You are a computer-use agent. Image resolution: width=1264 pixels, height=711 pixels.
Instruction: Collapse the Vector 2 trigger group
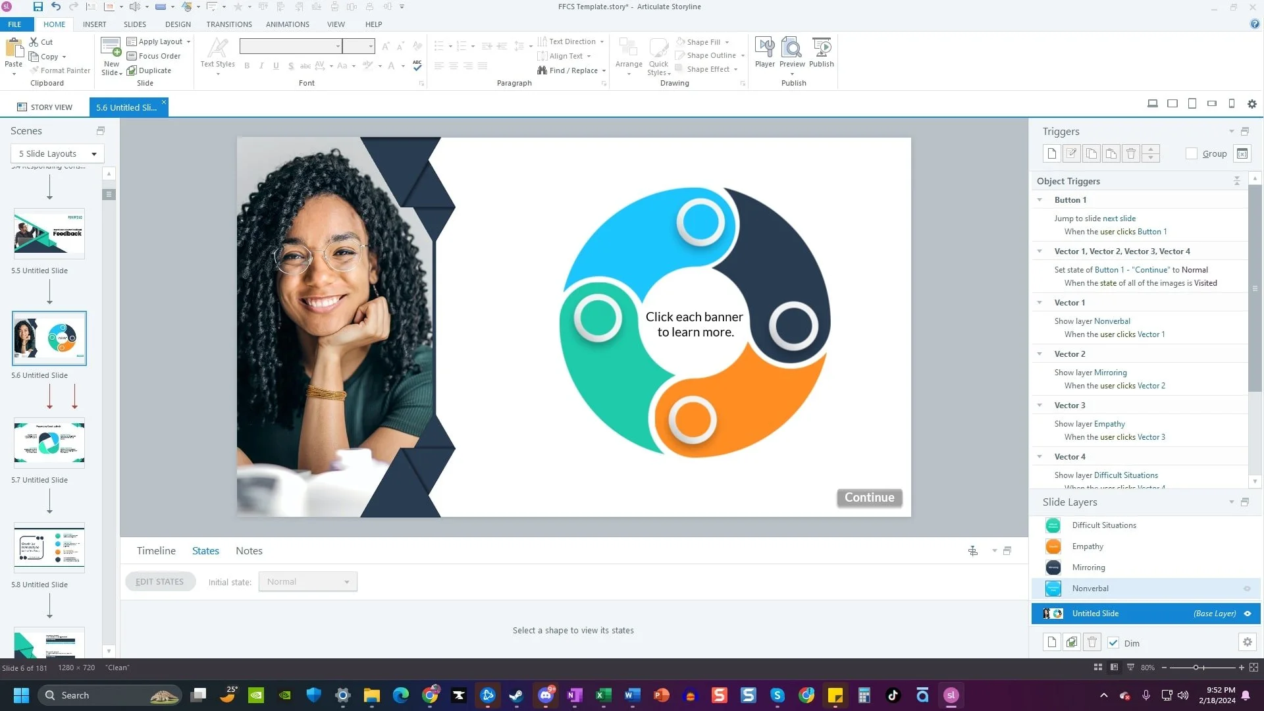(1040, 354)
